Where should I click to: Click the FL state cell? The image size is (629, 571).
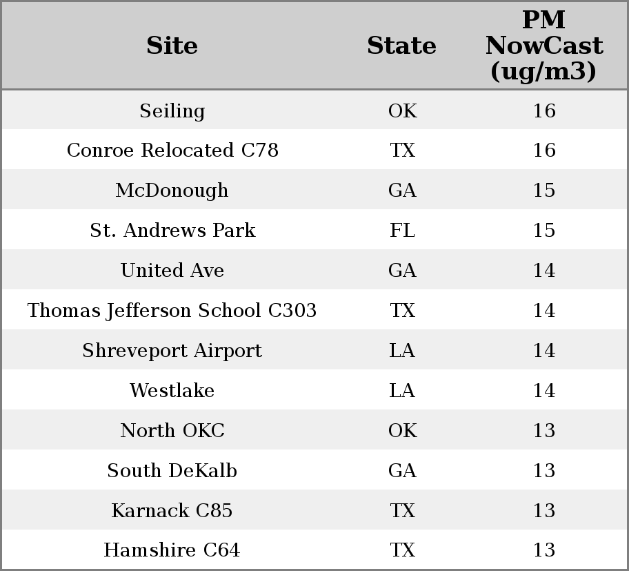tap(402, 231)
